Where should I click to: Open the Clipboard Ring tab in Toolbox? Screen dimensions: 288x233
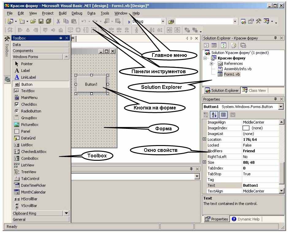click(x=37, y=214)
